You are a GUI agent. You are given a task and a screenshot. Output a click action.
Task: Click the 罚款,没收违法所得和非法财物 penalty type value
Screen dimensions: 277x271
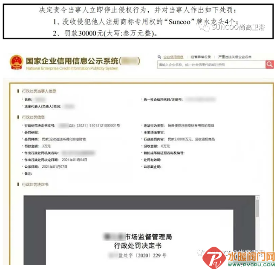pyautogui.click(x=64, y=140)
